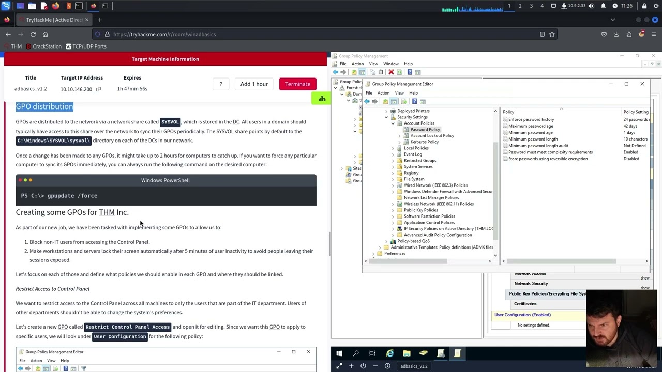This screenshot has height=372, width=662.
Task: Reload the TryHackMe page
Action: pyautogui.click(x=33, y=34)
